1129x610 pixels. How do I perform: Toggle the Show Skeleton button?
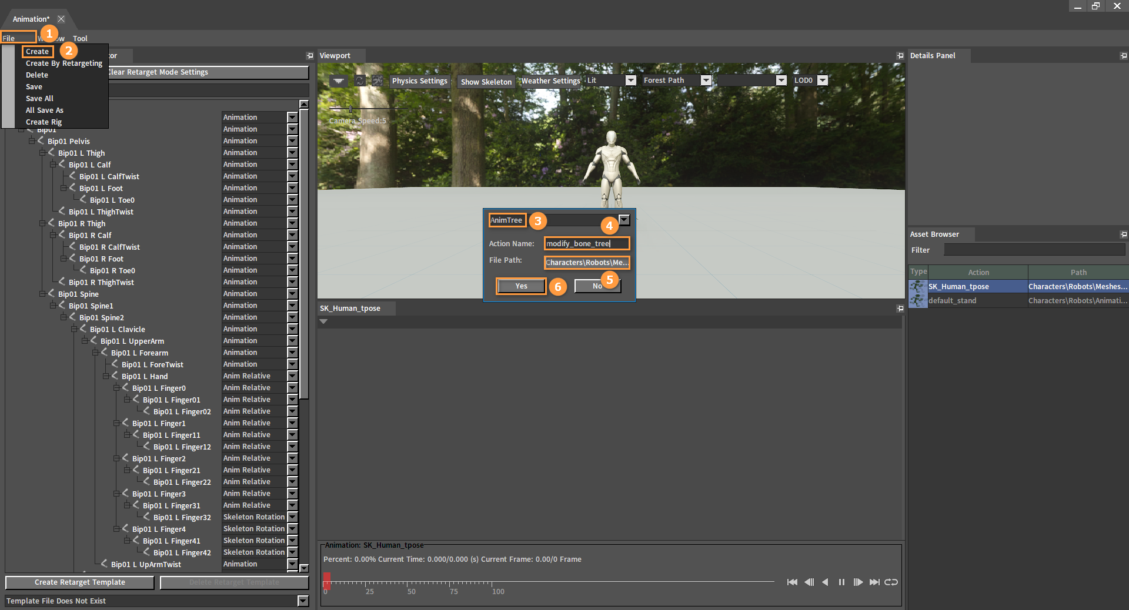click(486, 82)
